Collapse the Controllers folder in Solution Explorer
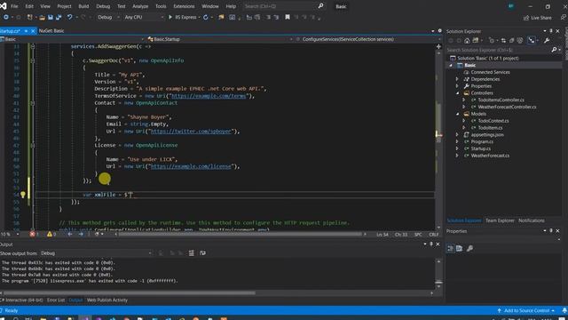Image resolution: width=568 pixels, height=320 pixels. pyautogui.click(x=458, y=93)
